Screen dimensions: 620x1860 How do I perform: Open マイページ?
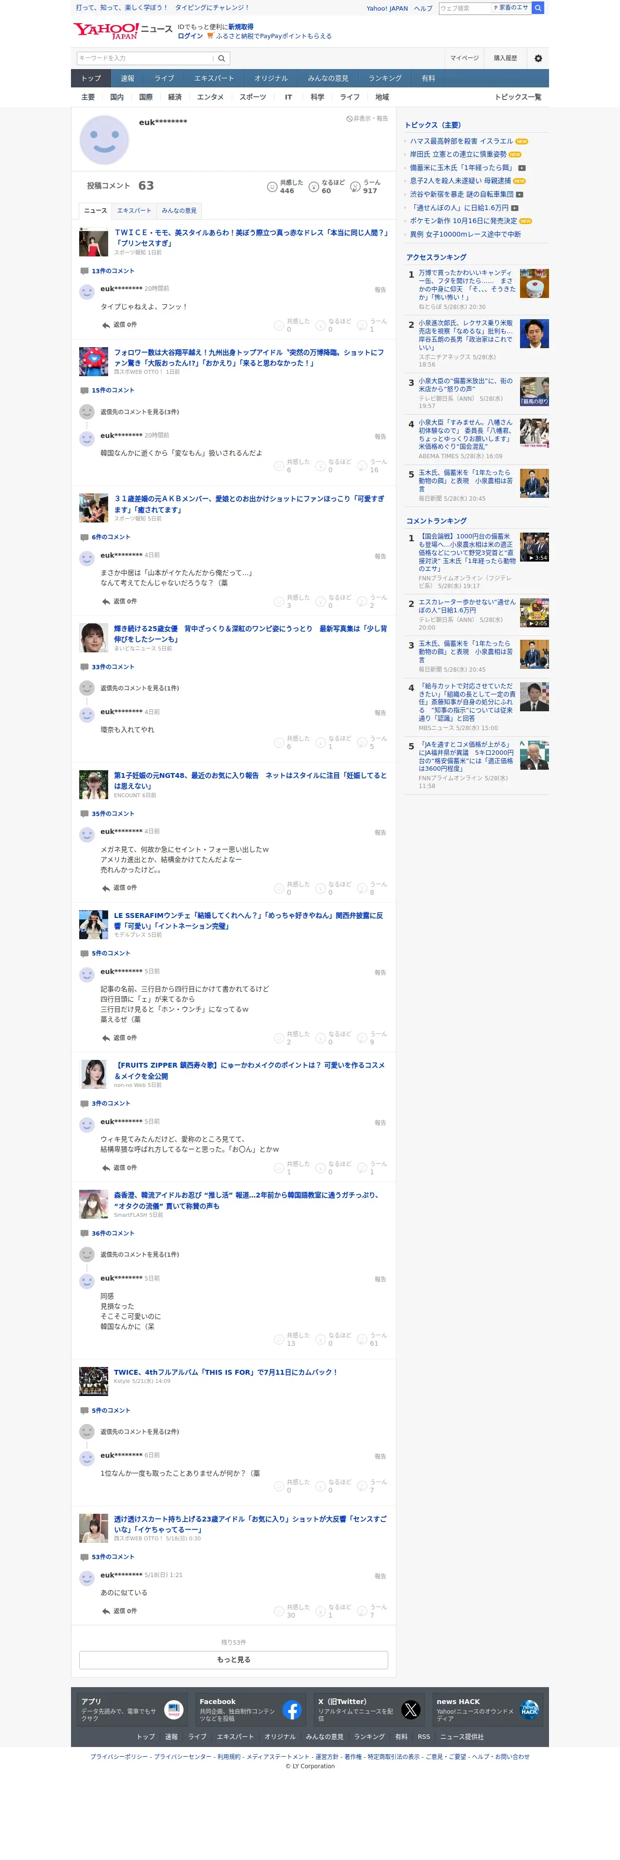point(464,58)
